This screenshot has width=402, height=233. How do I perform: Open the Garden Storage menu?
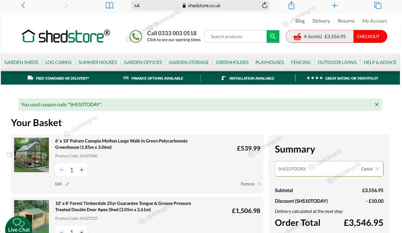click(x=188, y=62)
